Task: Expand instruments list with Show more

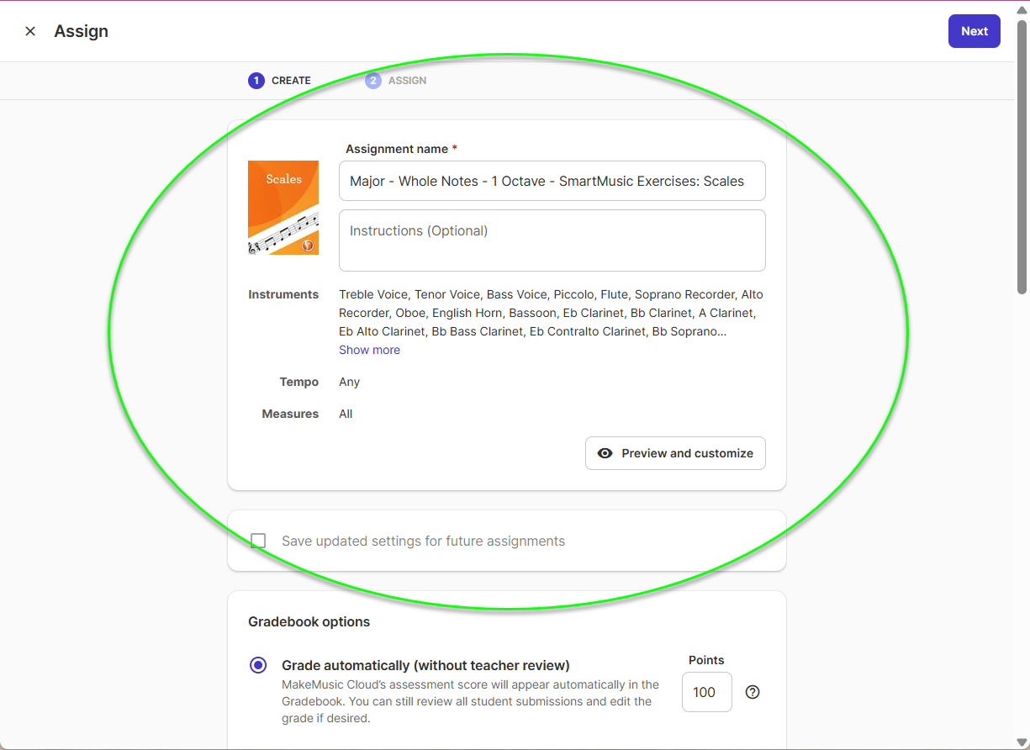Action: tap(369, 350)
